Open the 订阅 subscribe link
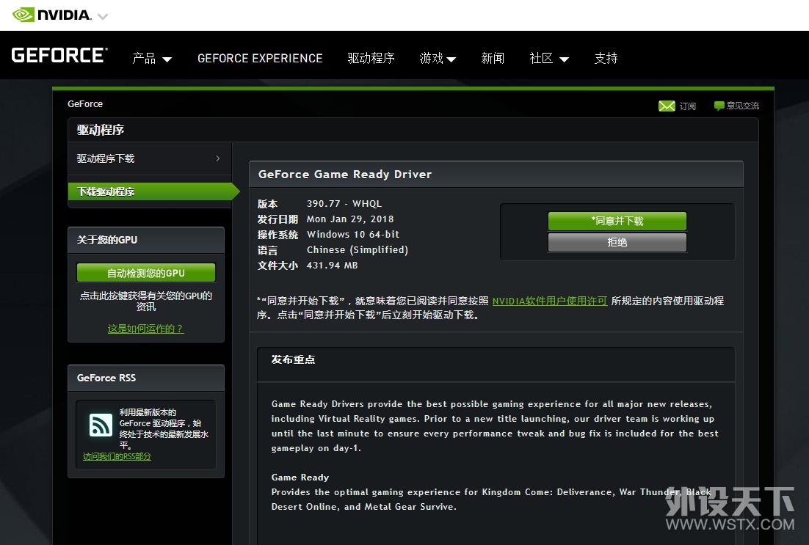 tap(687, 106)
